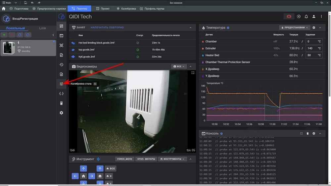The height and width of the screenshot is (186, 331).
Task: Open the console icon in the sidebar
Action: pos(61,36)
